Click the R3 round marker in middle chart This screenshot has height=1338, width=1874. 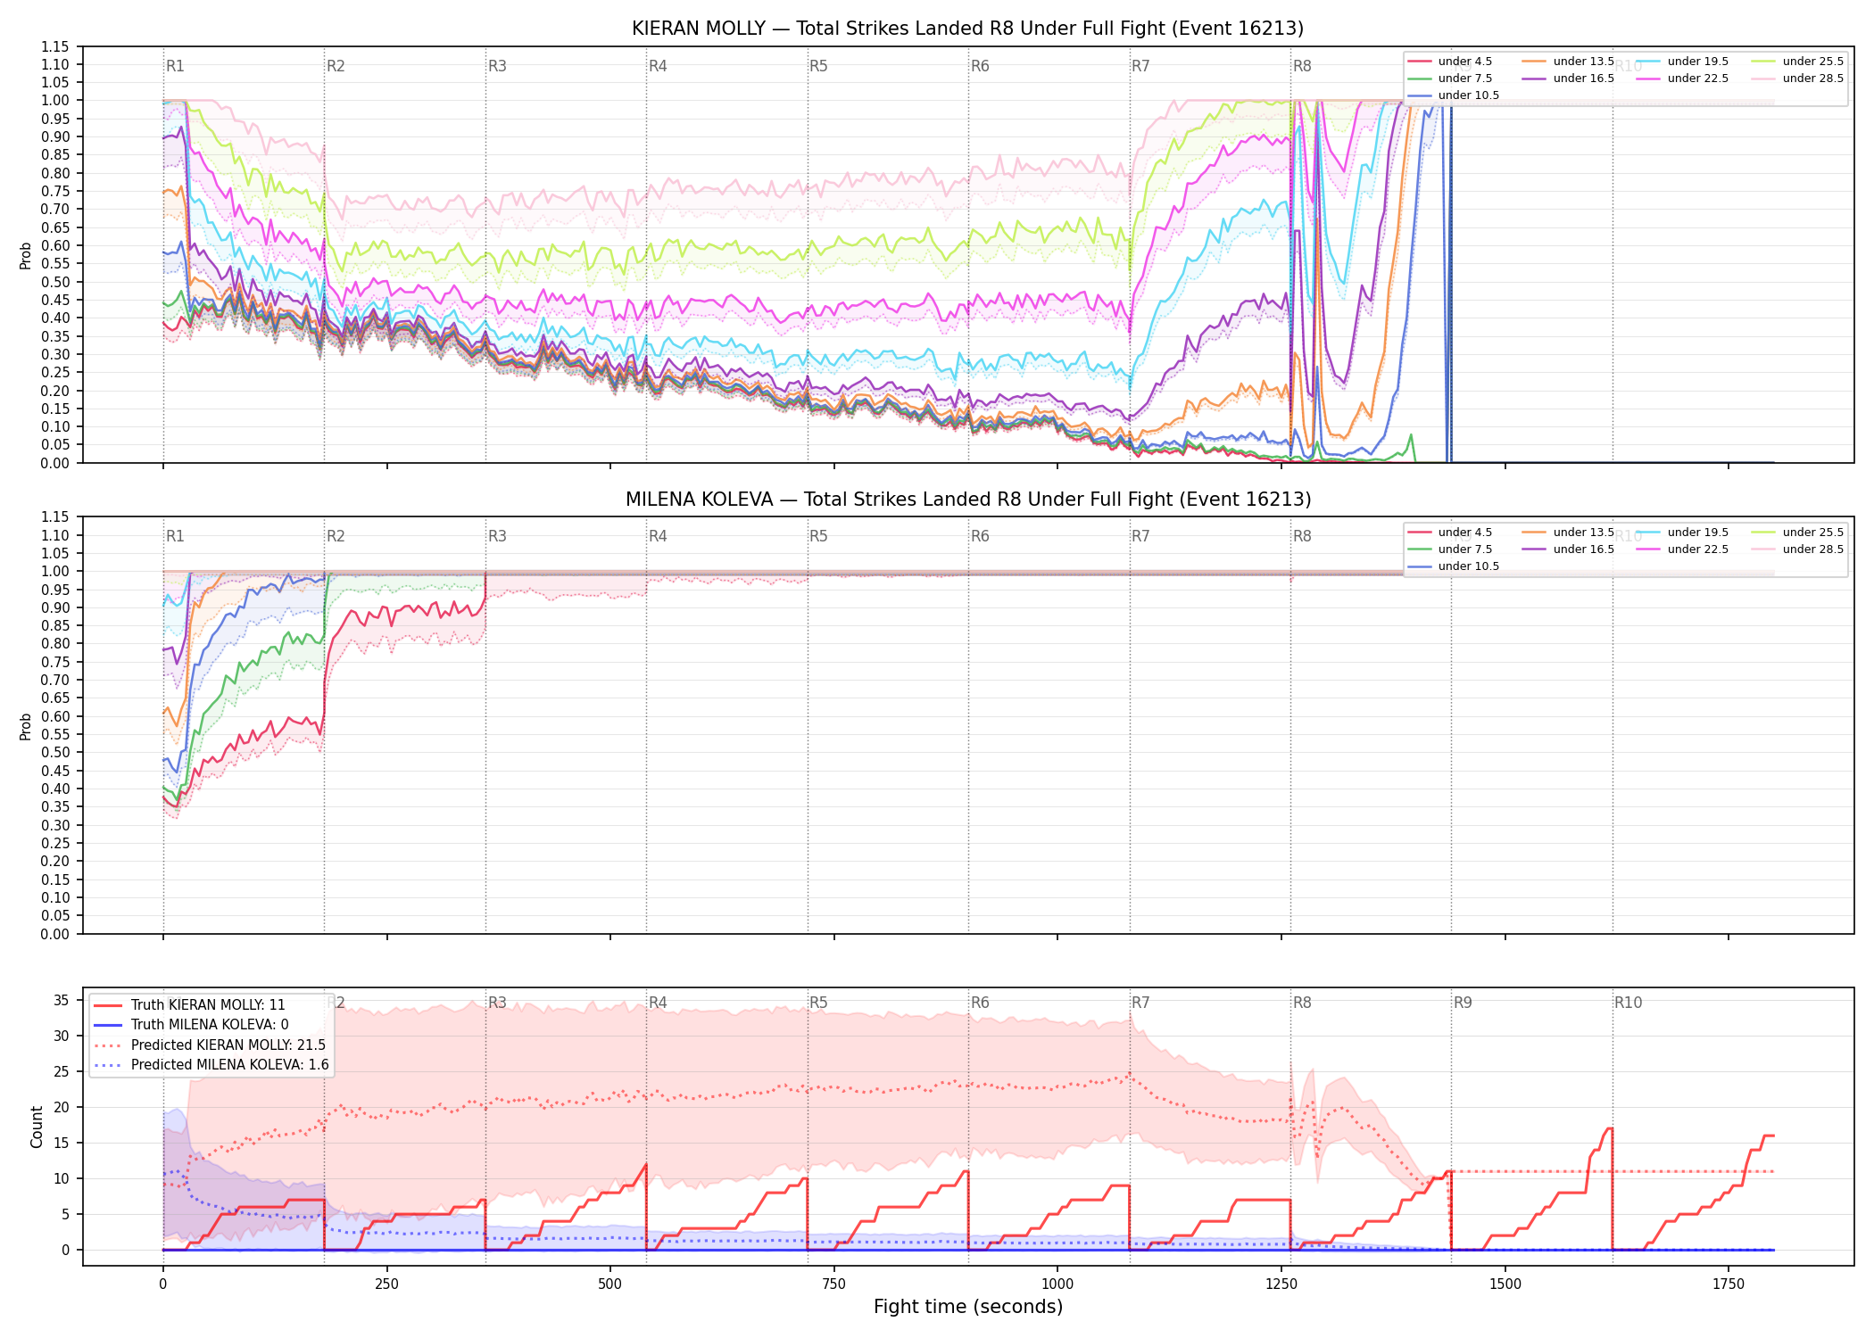coord(497,536)
